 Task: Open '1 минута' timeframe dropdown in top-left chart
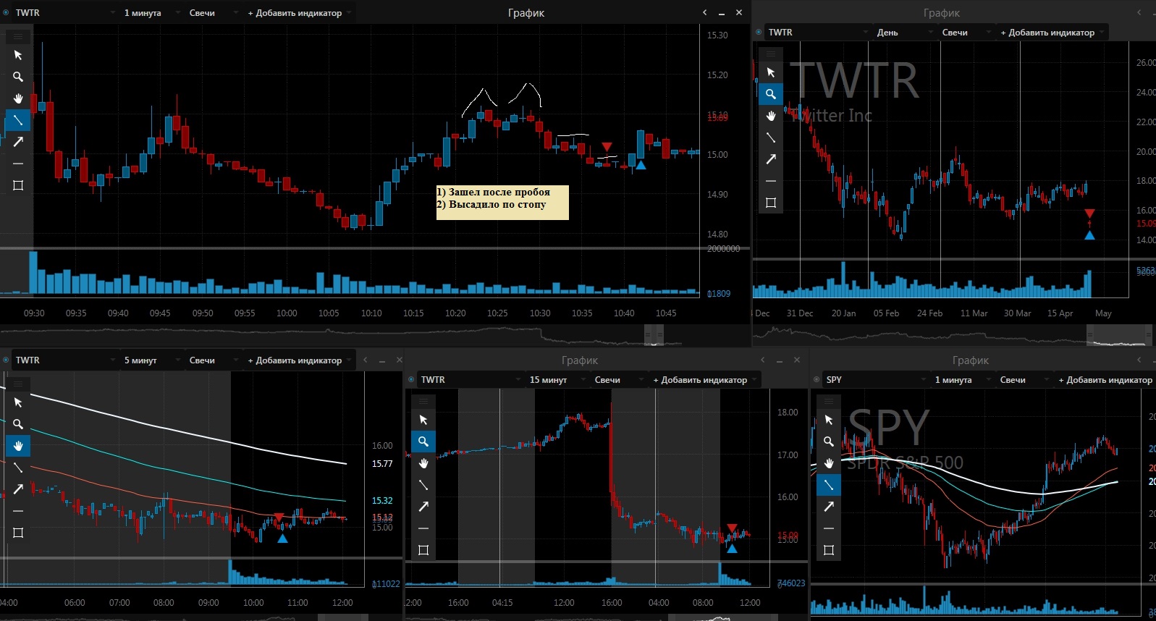coord(152,13)
